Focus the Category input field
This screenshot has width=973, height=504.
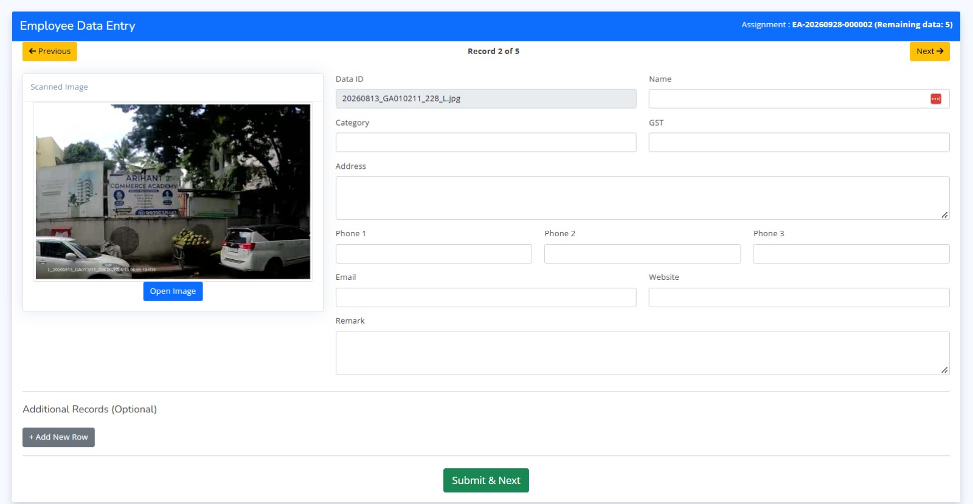pyautogui.click(x=486, y=143)
